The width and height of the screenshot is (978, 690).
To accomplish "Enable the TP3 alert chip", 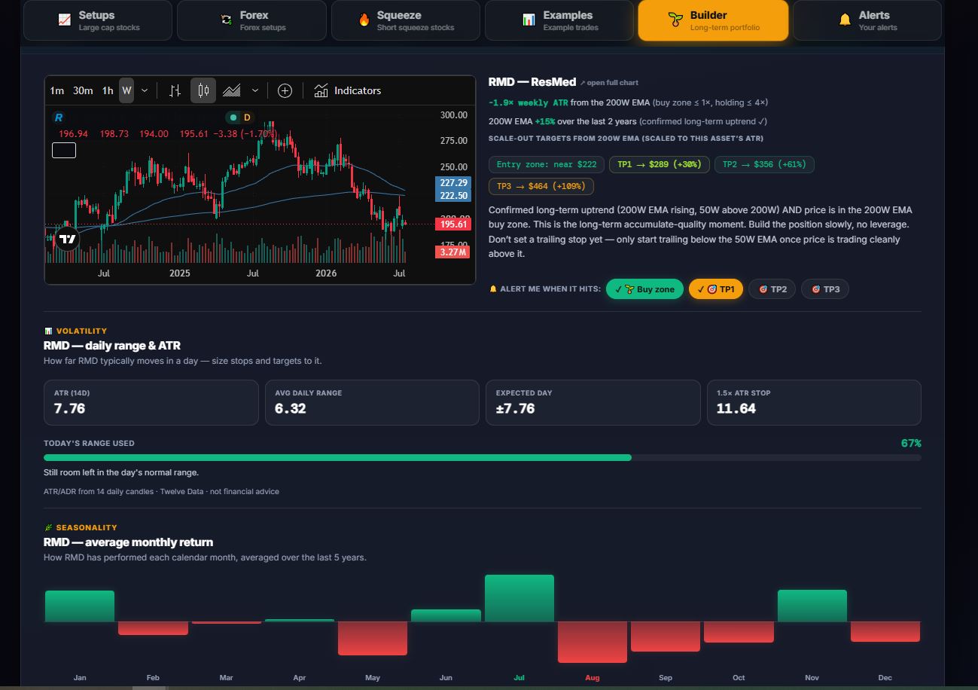I will coord(825,289).
